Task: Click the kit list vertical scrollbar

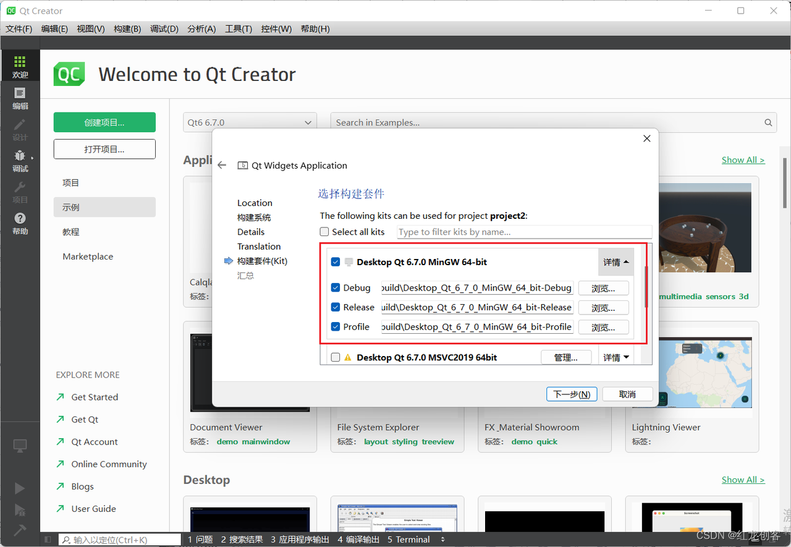Action: pyautogui.click(x=646, y=287)
